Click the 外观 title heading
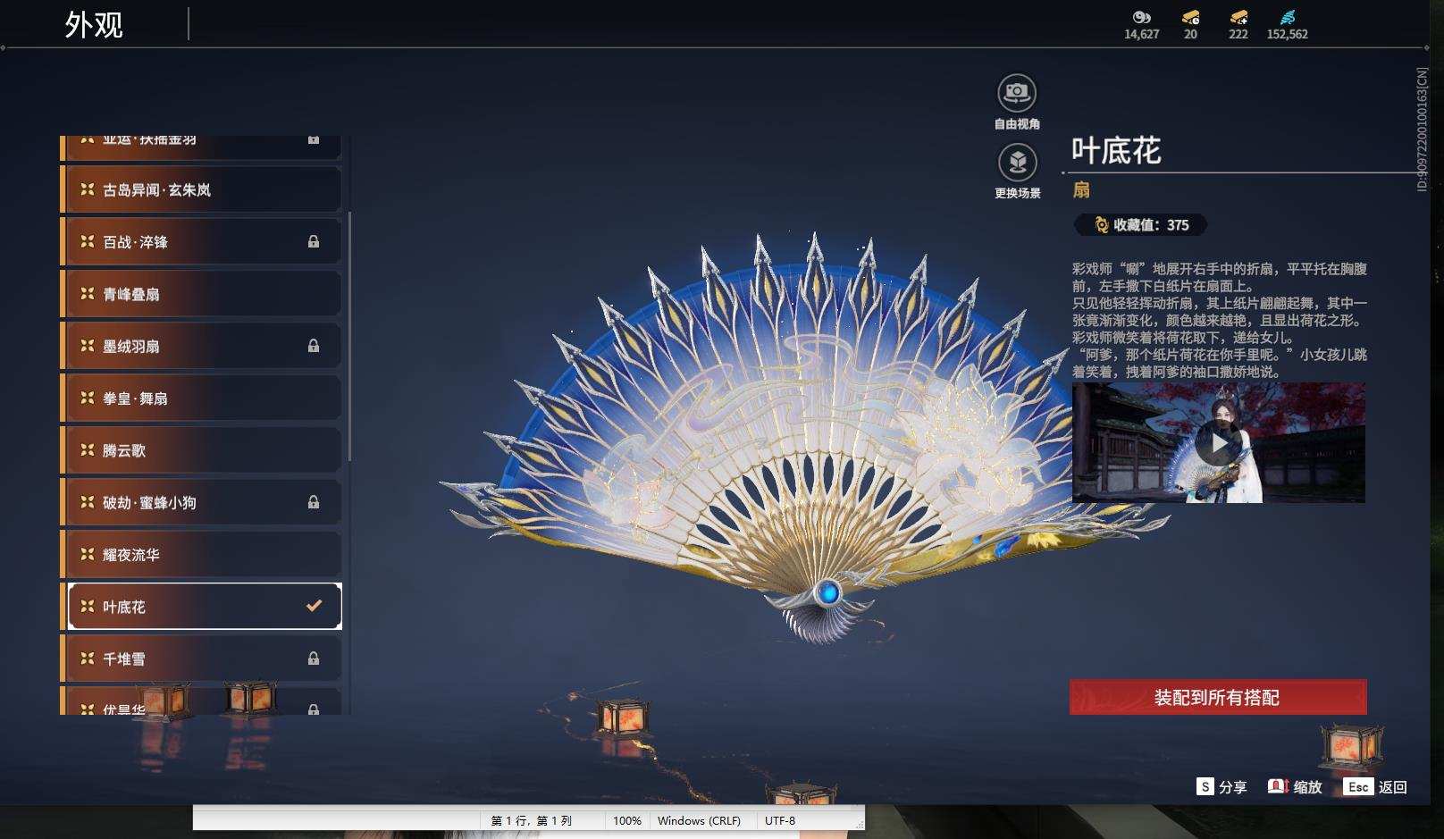This screenshot has height=839, width=1444. (x=94, y=24)
